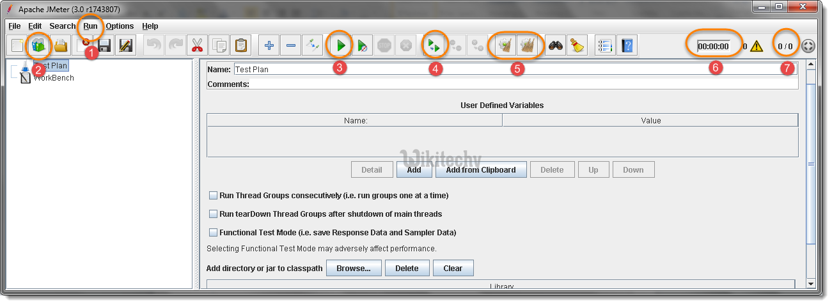Click the yellow warning error log icon
The width and height of the screenshot is (832, 305).
pyautogui.click(x=757, y=46)
